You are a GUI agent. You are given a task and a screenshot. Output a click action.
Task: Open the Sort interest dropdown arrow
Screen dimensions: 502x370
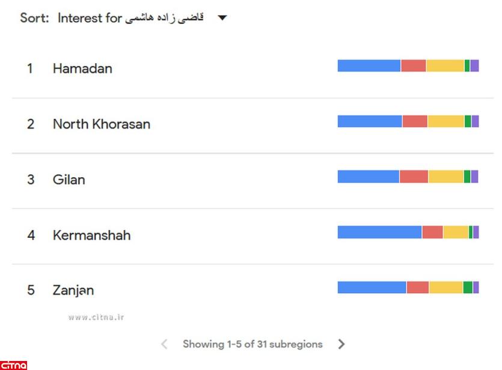[x=222, y=18]
